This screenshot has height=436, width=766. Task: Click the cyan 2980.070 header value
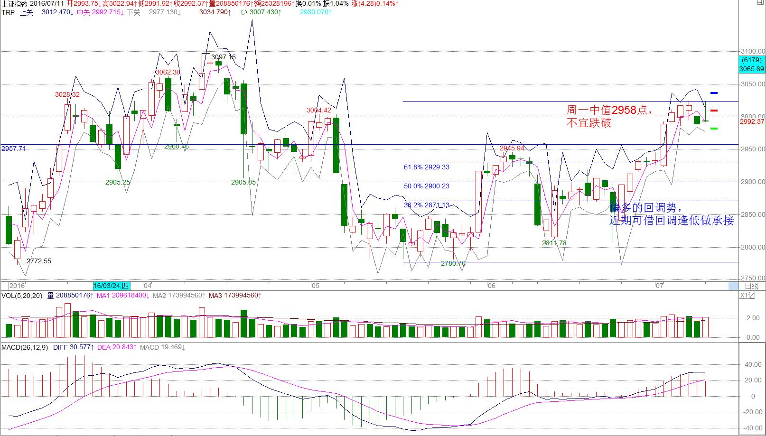[316, 12]
